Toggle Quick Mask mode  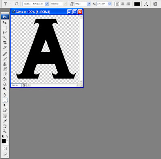coord(5,148)
